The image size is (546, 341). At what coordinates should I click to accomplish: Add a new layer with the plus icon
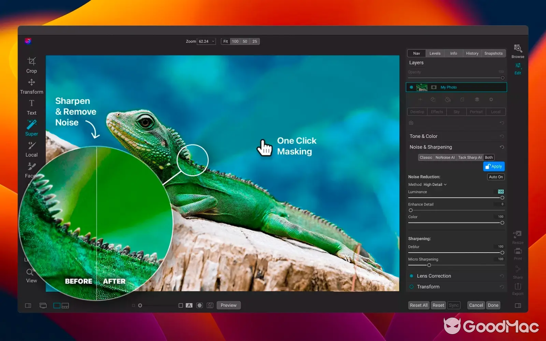coord(420,99)
